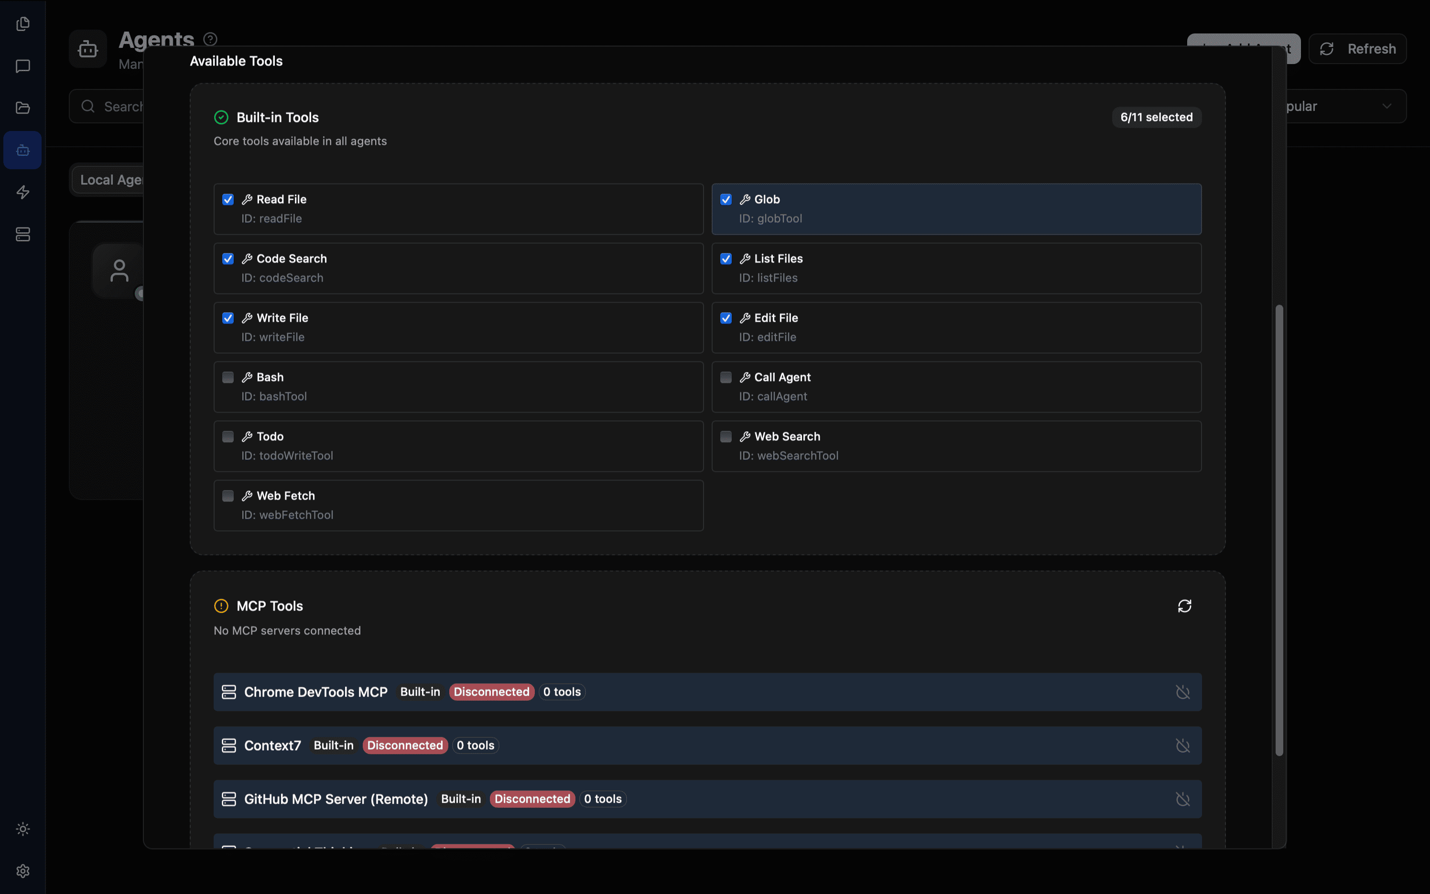Enable the Web Search checkbox
1430x894 pixels.
coord(726,436)
